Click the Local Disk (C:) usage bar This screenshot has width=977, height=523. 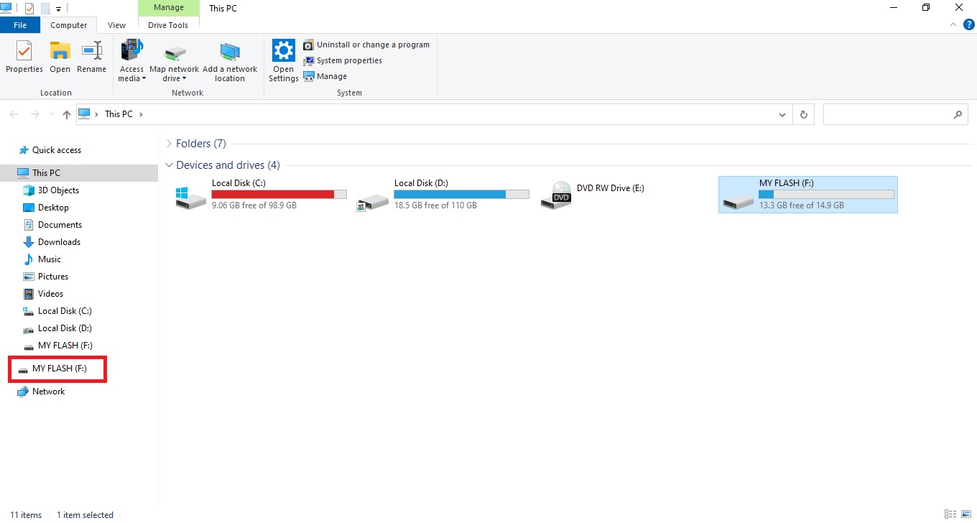279,195
